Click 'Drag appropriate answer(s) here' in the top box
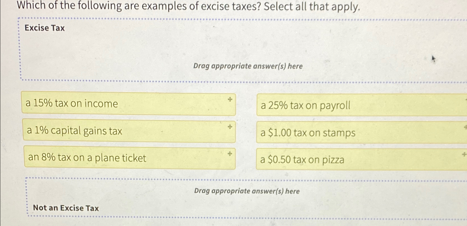This screenshot has width=467, height=226. point(248,66)
